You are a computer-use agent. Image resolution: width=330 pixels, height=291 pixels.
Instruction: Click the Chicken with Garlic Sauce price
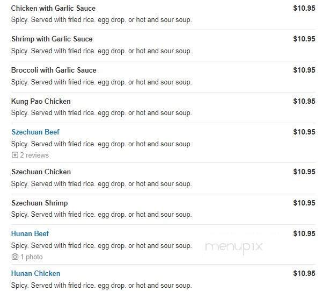coord(304,9)
